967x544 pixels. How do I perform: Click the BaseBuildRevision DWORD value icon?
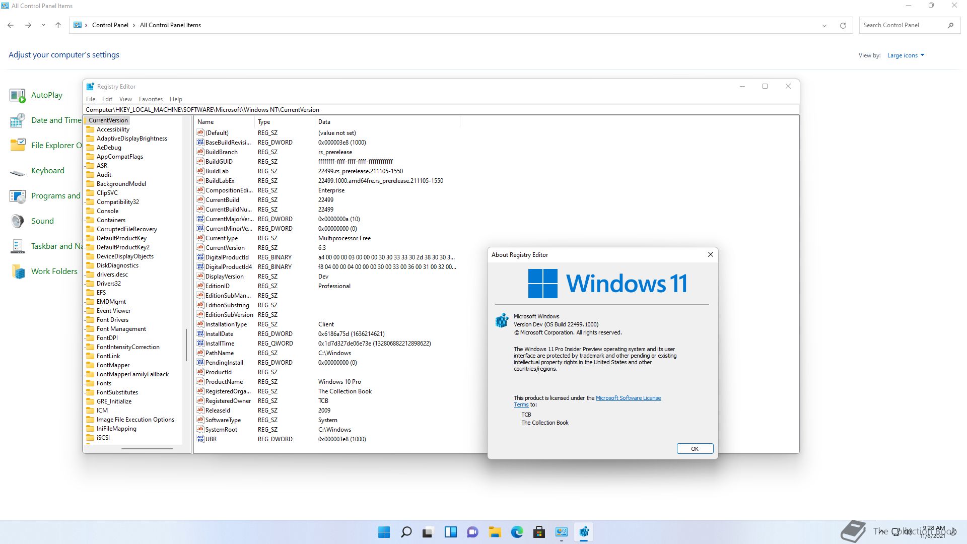pyautogui.click(x=200, y=142)
